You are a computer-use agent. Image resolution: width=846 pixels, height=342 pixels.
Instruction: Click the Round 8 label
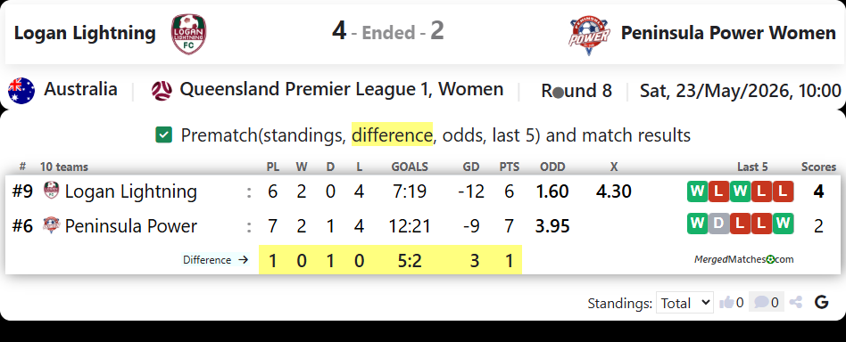576,91
